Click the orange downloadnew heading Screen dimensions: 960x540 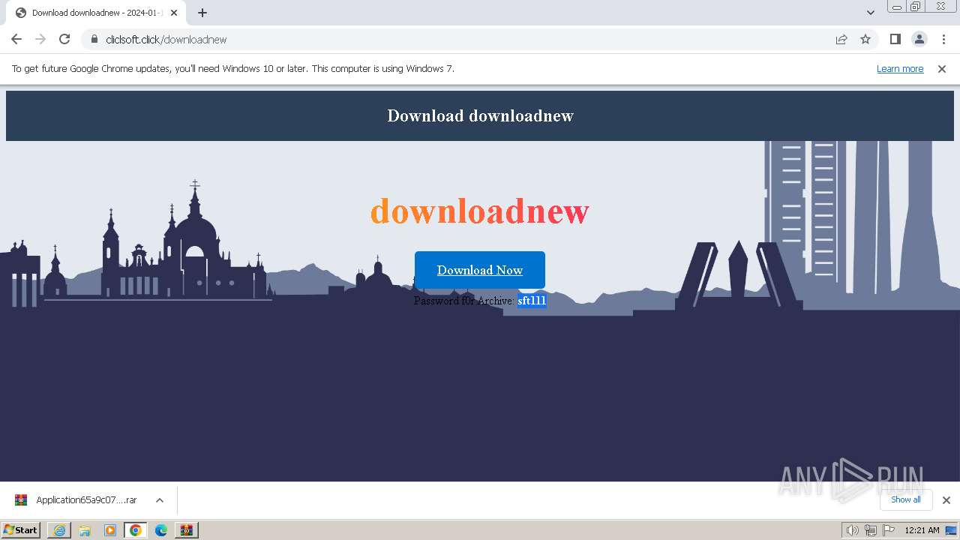coord(480,211)
